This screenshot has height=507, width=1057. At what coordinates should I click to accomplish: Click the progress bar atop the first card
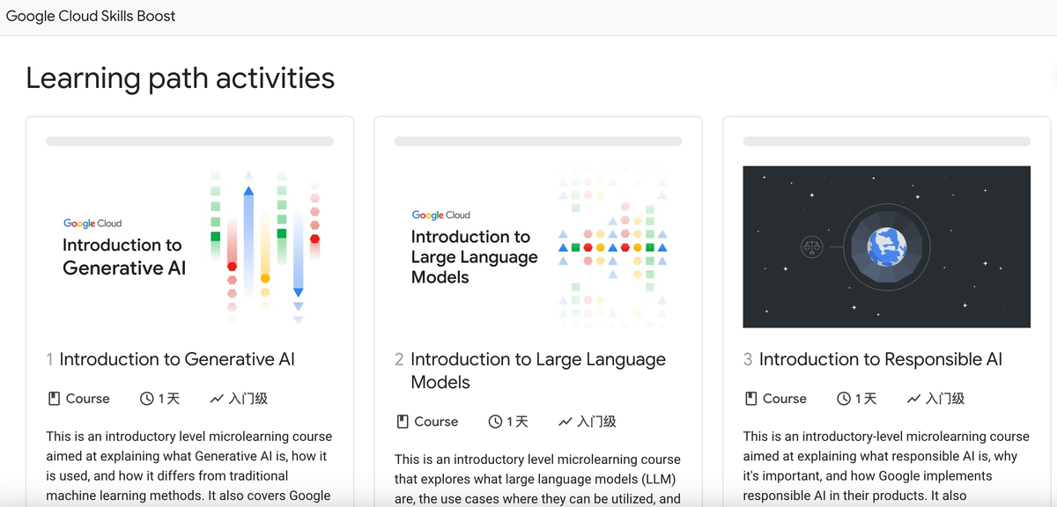coord(189,141)
